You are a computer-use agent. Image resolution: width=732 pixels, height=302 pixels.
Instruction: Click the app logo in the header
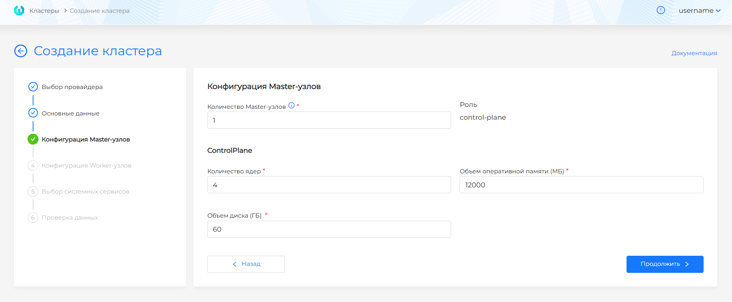19,10
